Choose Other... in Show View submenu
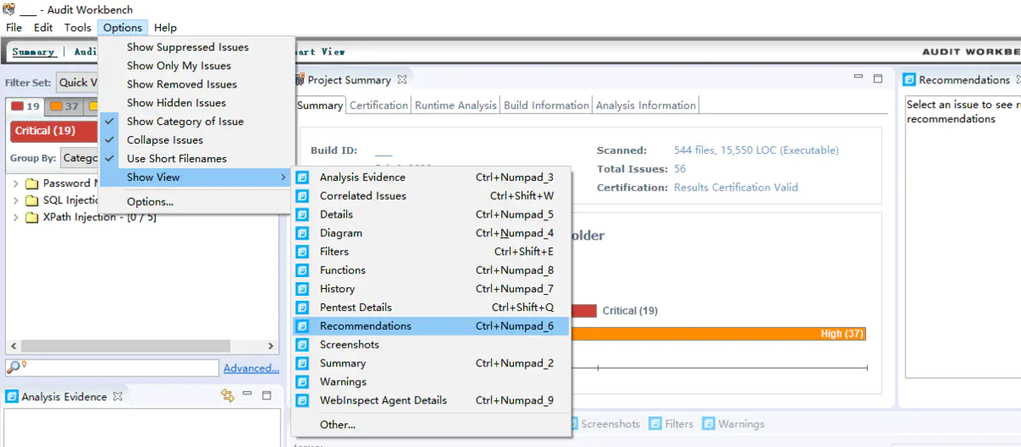Screen dimensions: 1021x447 point(431,425)
